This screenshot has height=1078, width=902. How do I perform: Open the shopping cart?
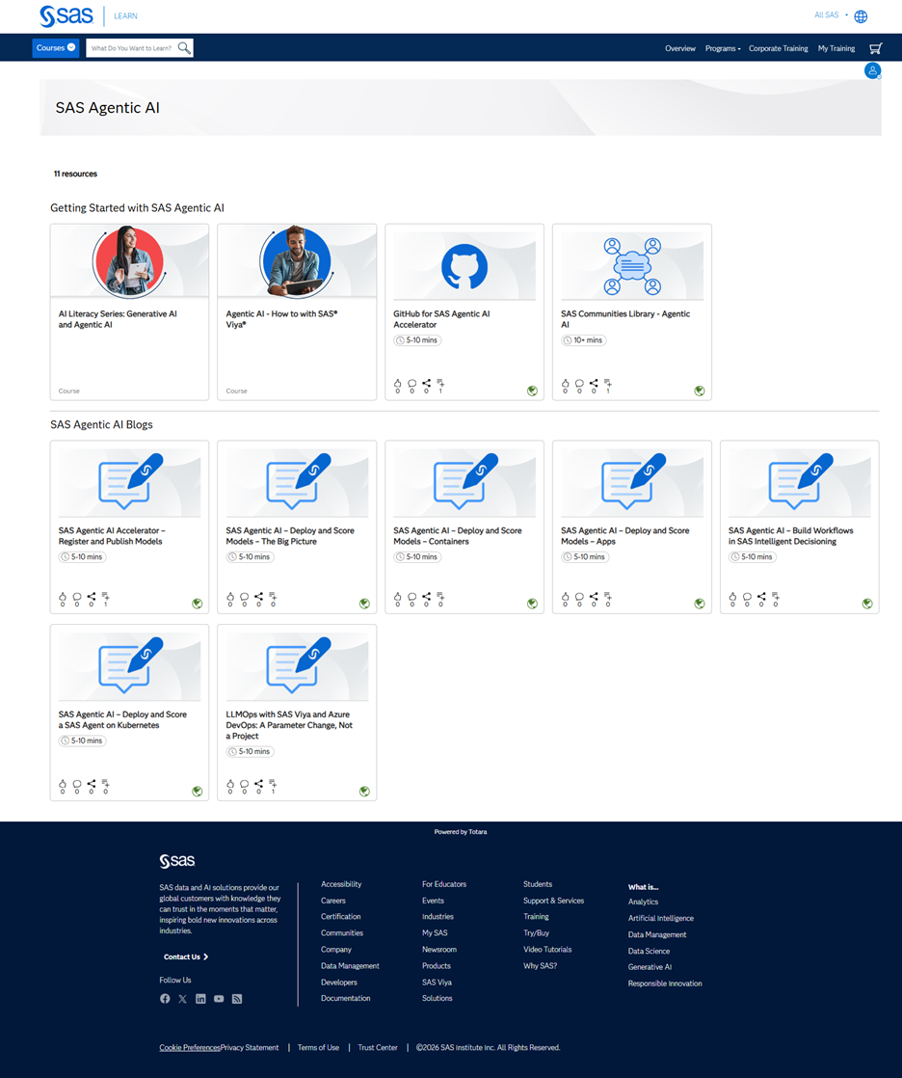click(x=875, y=48)
